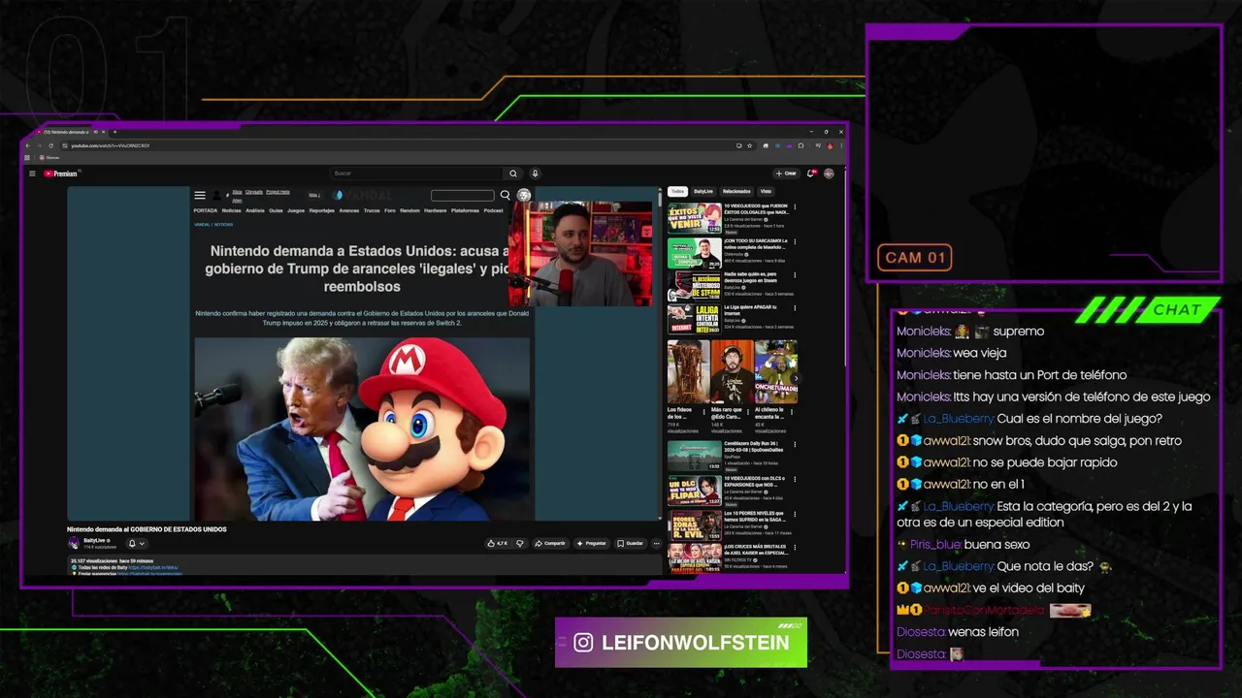Screen dimensions: 1242x698
Task: Select the Todos filter chip
Action: coord(677,191)
